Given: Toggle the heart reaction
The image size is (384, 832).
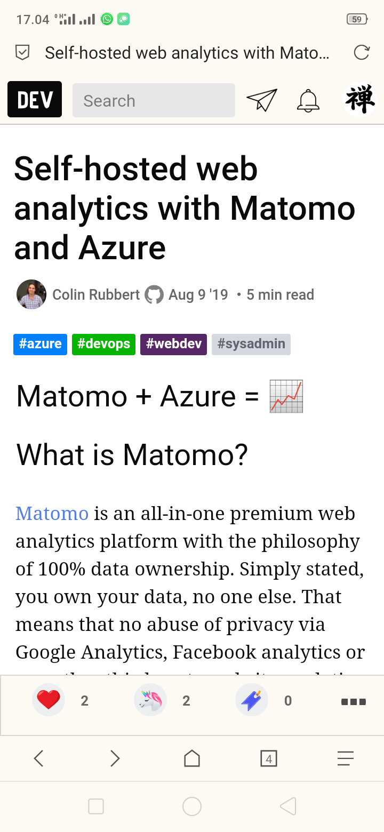Looking at the screenshot, I should point(49,700).
